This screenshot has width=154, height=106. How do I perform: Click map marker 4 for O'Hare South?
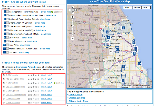click(109, 38)
